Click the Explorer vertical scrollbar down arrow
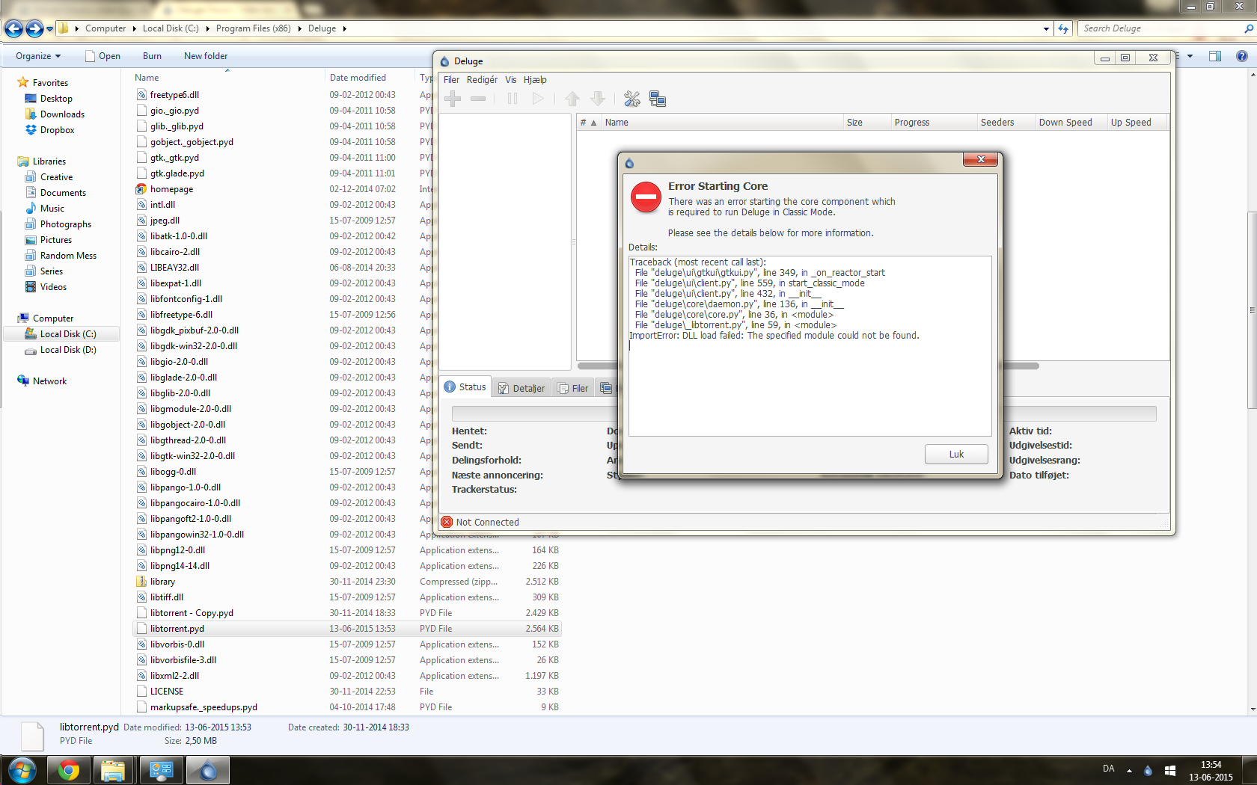The width and height of the screenshot is (1257, 785). [x=1253, y=709]
